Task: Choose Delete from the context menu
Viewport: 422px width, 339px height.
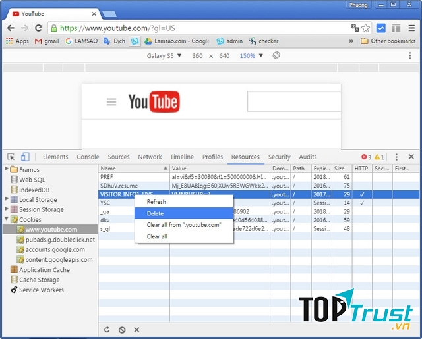Action: pyautogui.click(x=184, y=213)
